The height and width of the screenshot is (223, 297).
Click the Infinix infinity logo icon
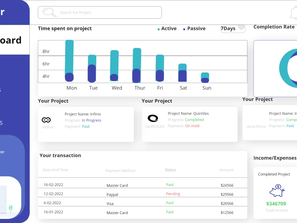tap(46, 120)
